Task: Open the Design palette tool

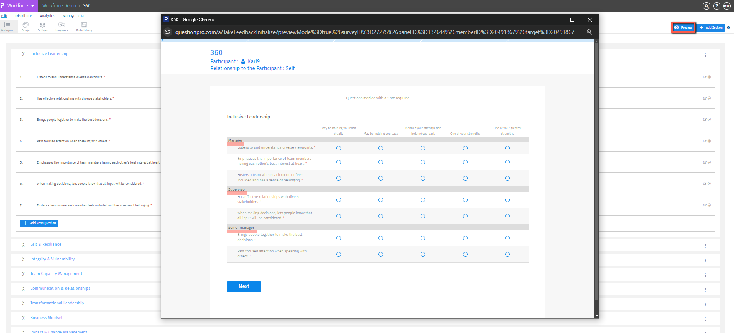Action: (x=26, y=26)
